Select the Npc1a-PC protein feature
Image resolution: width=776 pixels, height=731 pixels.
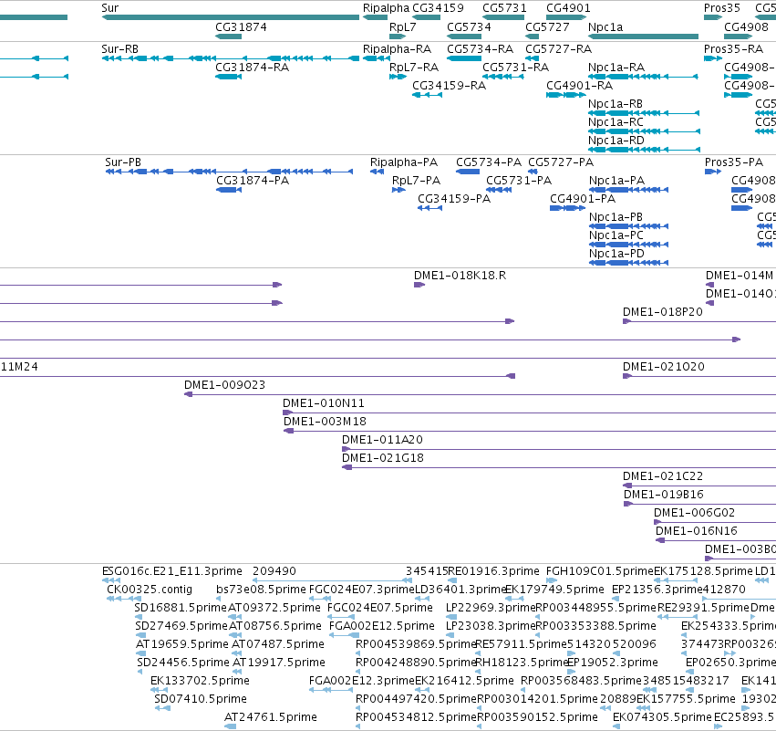(x=628, y=245)
